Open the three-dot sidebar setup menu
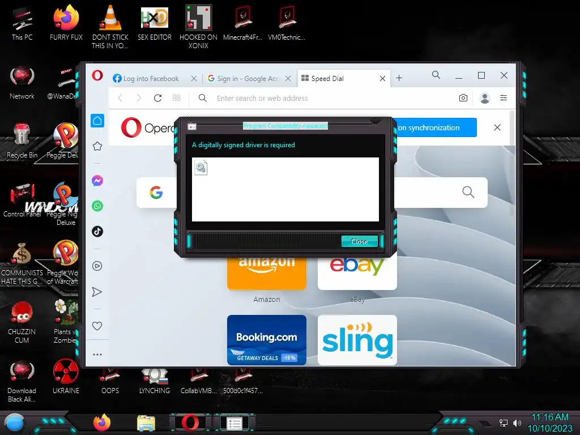Viewport: 580px width, 435px height. point(97,355)
